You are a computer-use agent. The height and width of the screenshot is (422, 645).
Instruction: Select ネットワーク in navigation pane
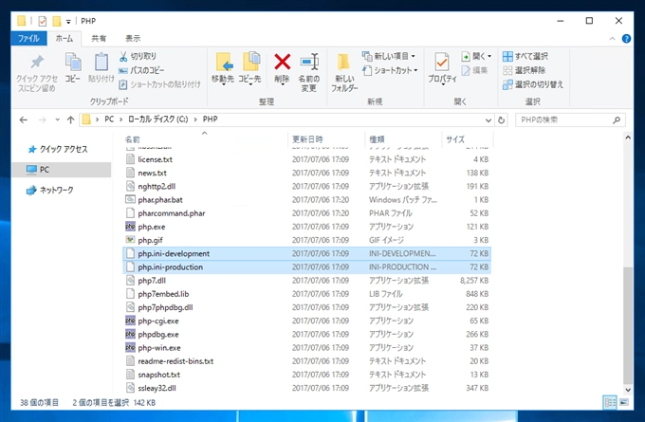50,190
